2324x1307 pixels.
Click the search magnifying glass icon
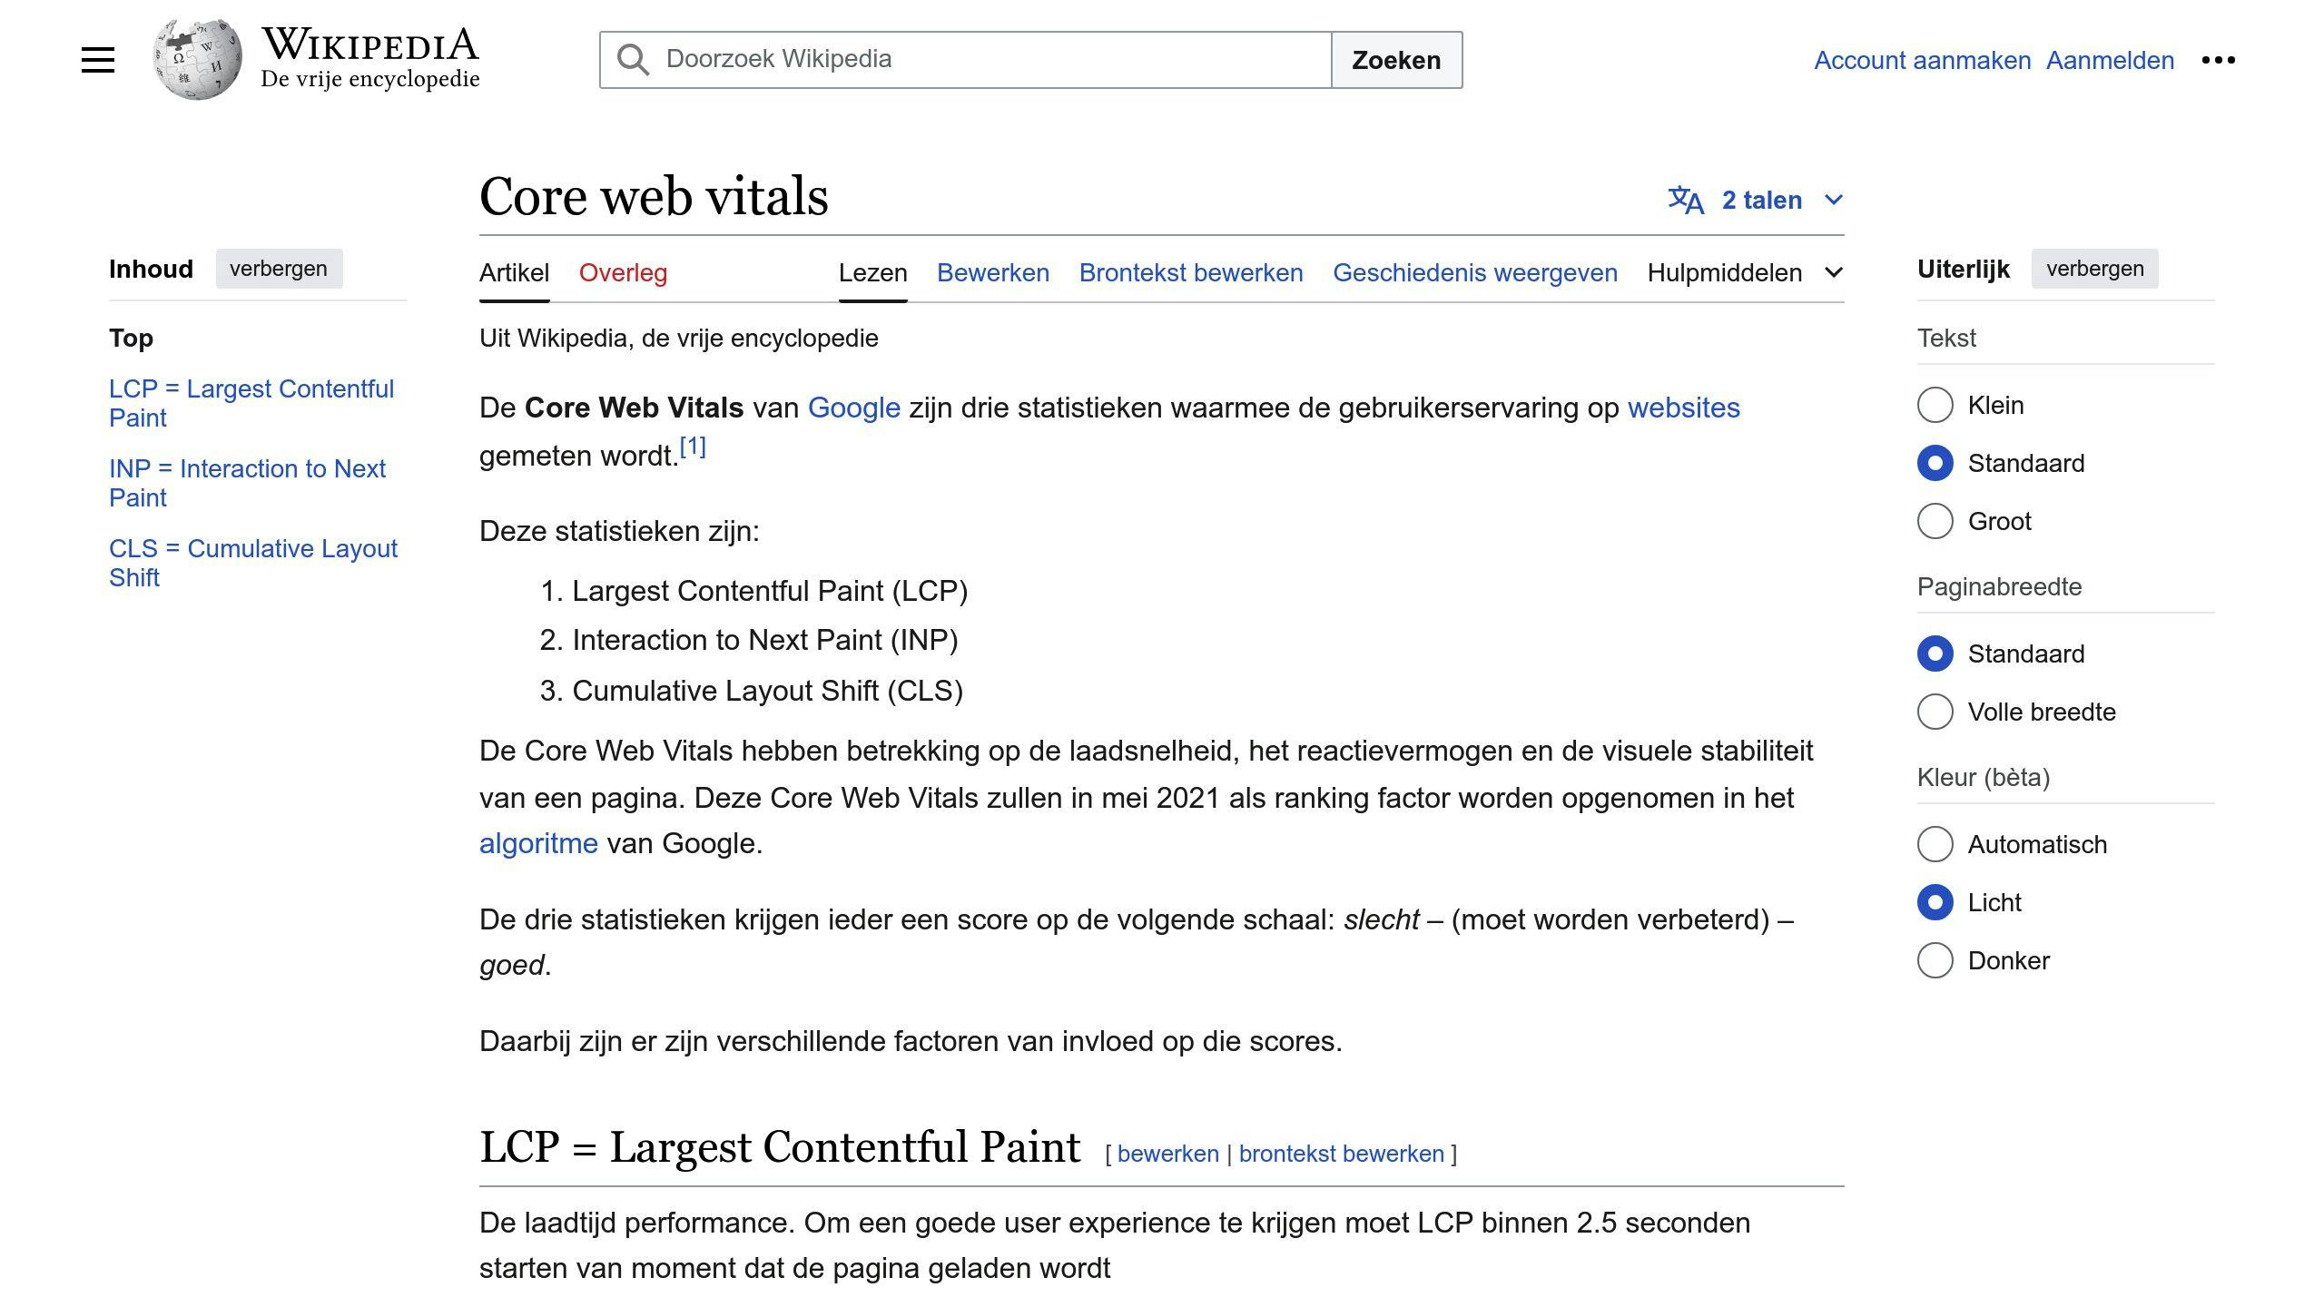[x=632, y=59]
